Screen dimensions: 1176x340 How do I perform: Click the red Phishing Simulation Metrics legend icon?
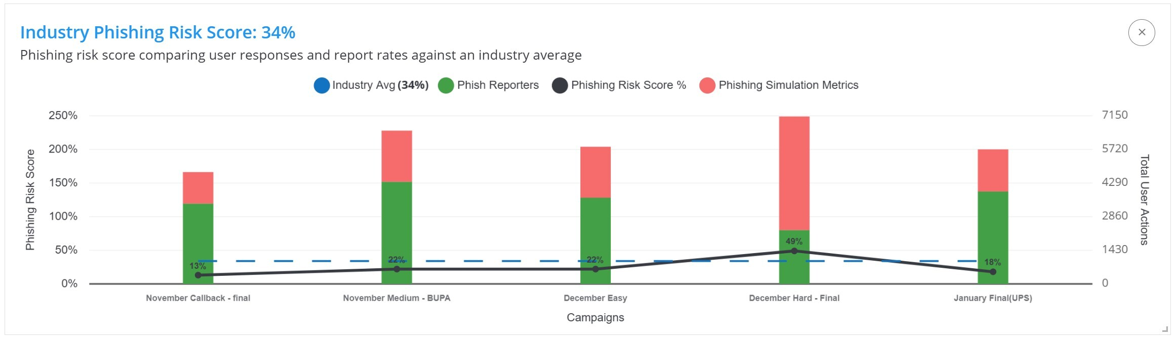707,85
